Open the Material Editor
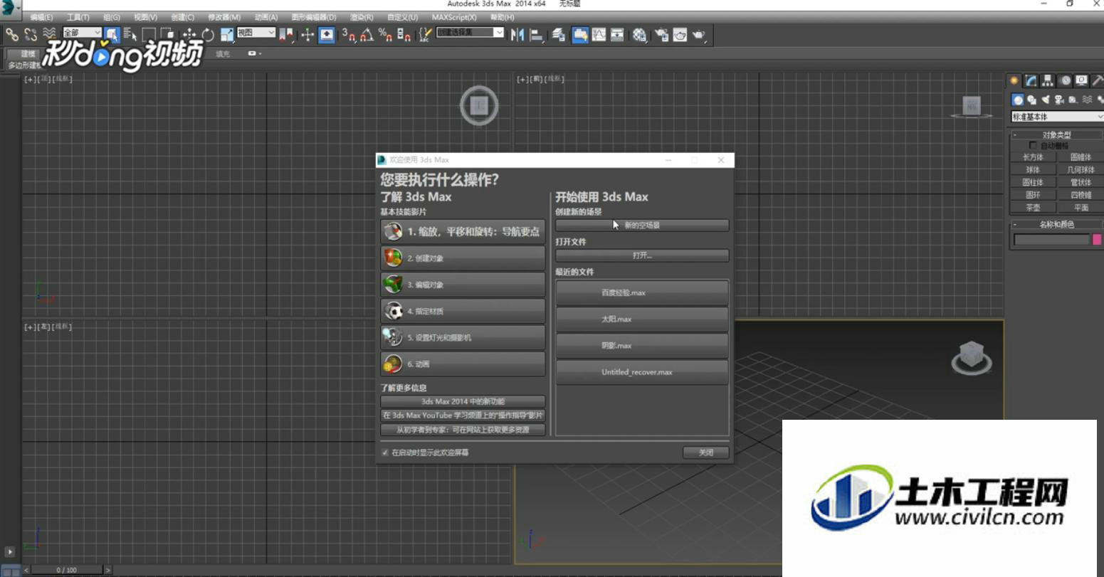Screen dimensions: 1104x577 638,34
